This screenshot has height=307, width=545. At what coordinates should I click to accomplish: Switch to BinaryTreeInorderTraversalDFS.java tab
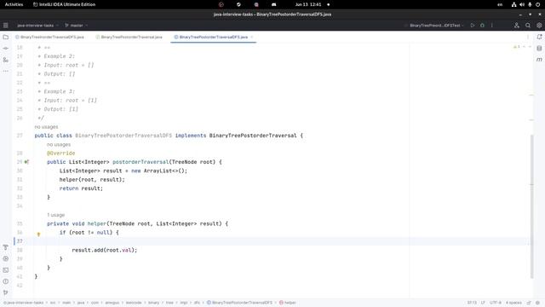pos(49,37)
